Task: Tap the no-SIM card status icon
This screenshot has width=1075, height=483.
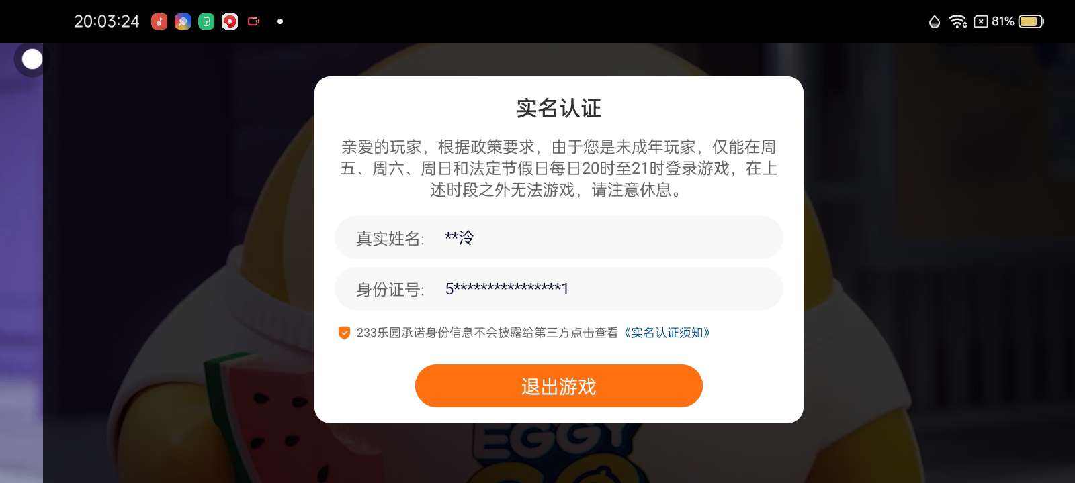Action: 981,21
